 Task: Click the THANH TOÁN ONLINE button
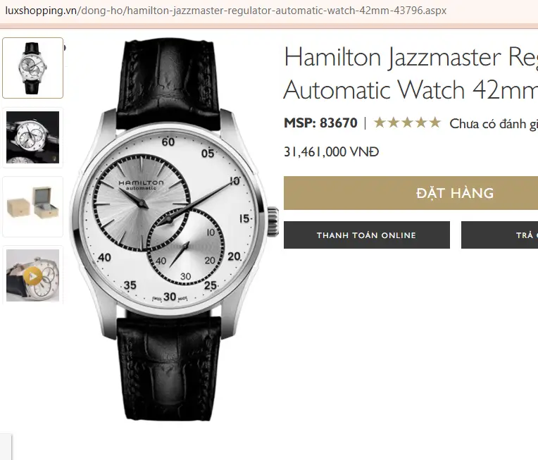366,235
